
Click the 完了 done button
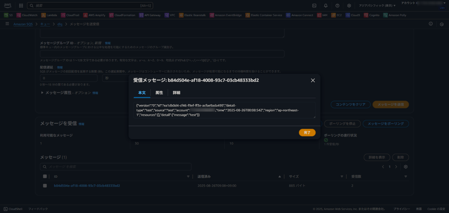(307, 132)
